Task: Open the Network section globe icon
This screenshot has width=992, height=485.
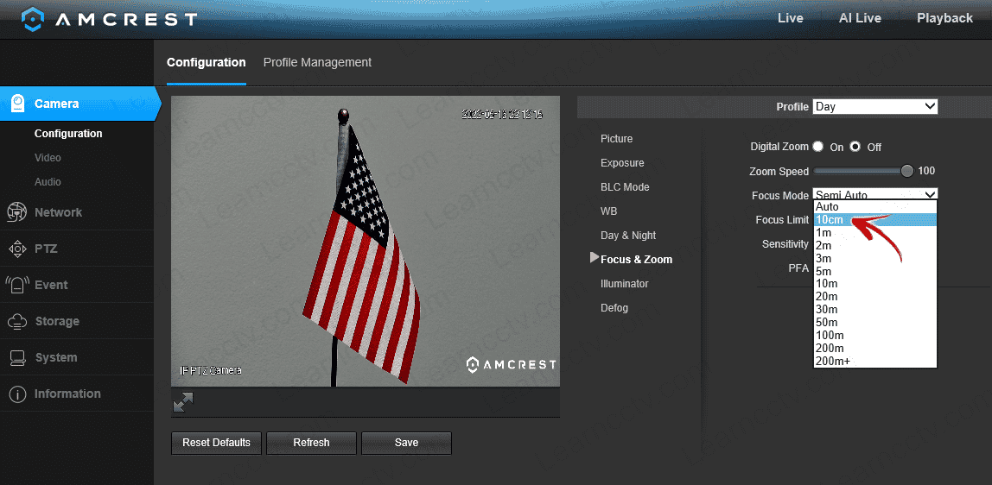Action: pyautogui.click(x=16, y=212)
